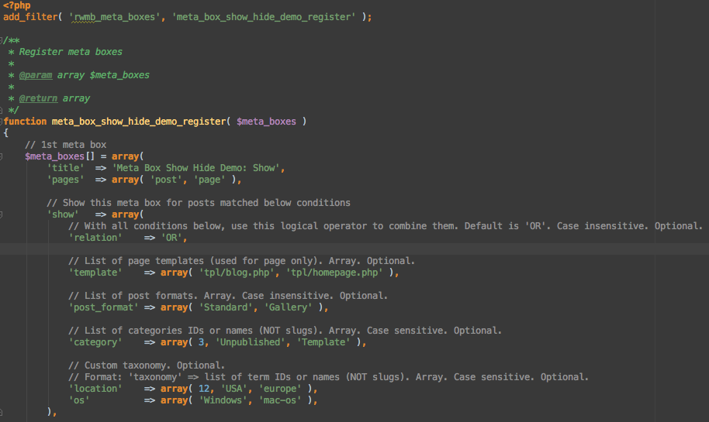Image resolution: width=709 pixels, height=422 pixels.
Task: Click the 'Template' string in category array
Action: point(323,342)
